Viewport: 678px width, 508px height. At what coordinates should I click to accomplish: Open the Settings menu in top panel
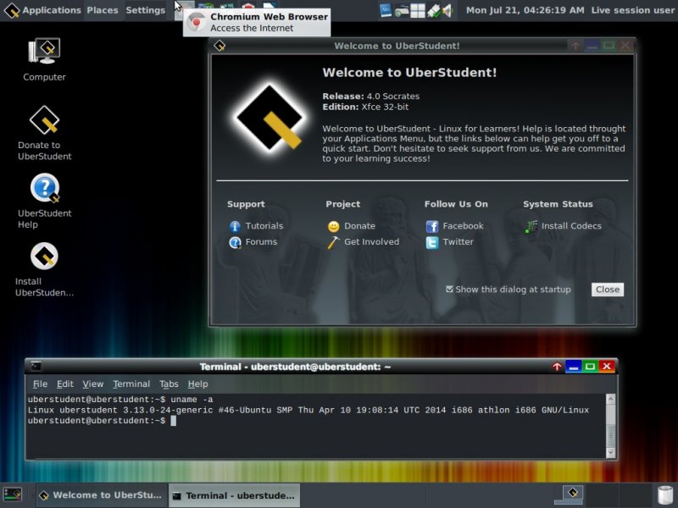[145, 10]
